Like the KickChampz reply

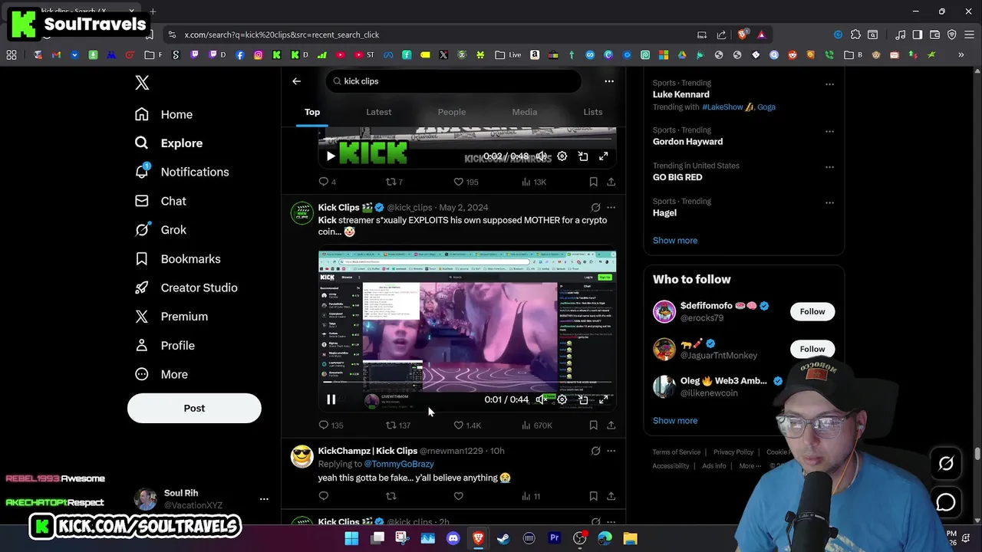click(458, 496)
